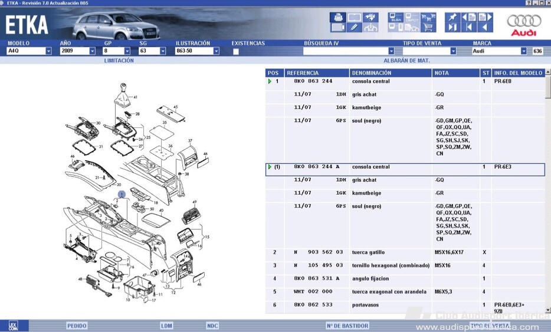Click the POS column header

274,73
